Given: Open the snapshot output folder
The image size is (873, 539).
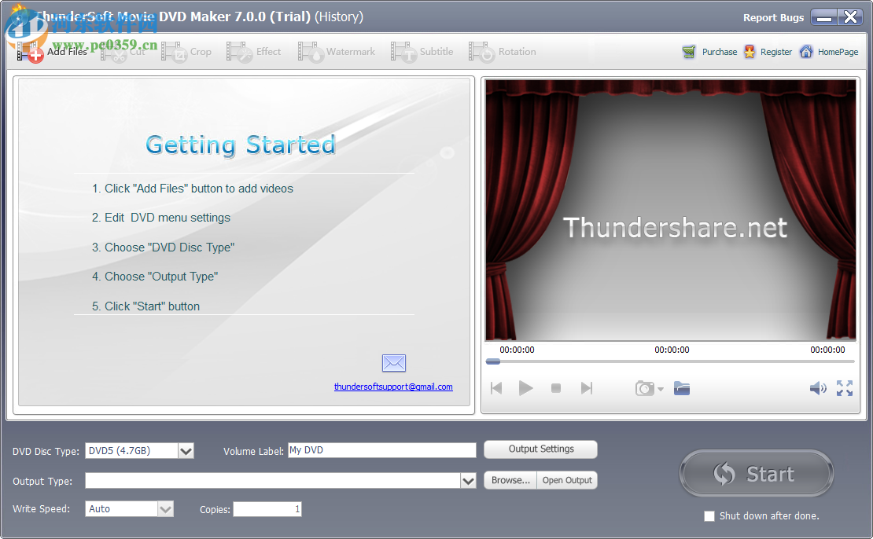Looking at the screenshot, I should pos(681,387).
